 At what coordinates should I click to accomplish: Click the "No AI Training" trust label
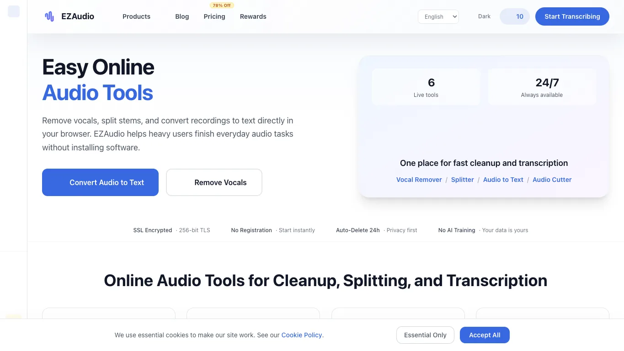click(457, 230)
